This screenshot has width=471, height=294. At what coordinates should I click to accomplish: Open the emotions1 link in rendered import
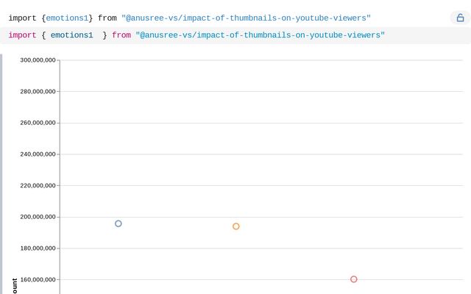point(67,18)
